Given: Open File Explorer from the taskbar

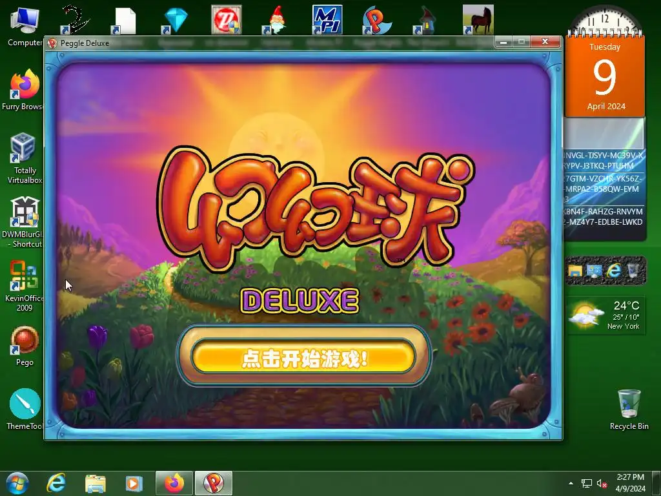Looking at the screenshot, I should [96, 483].
